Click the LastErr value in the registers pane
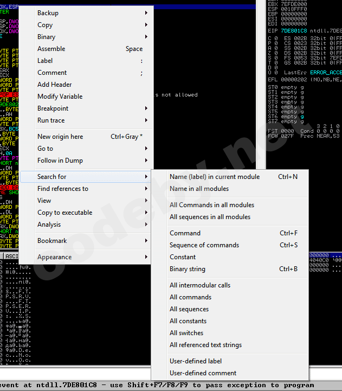Viewport: 342px width, 391px height. pyautogui.click(x=325, y=72)
